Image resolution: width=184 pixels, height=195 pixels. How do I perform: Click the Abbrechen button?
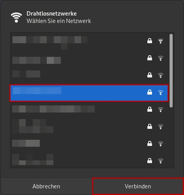click(x=46, y=186)
